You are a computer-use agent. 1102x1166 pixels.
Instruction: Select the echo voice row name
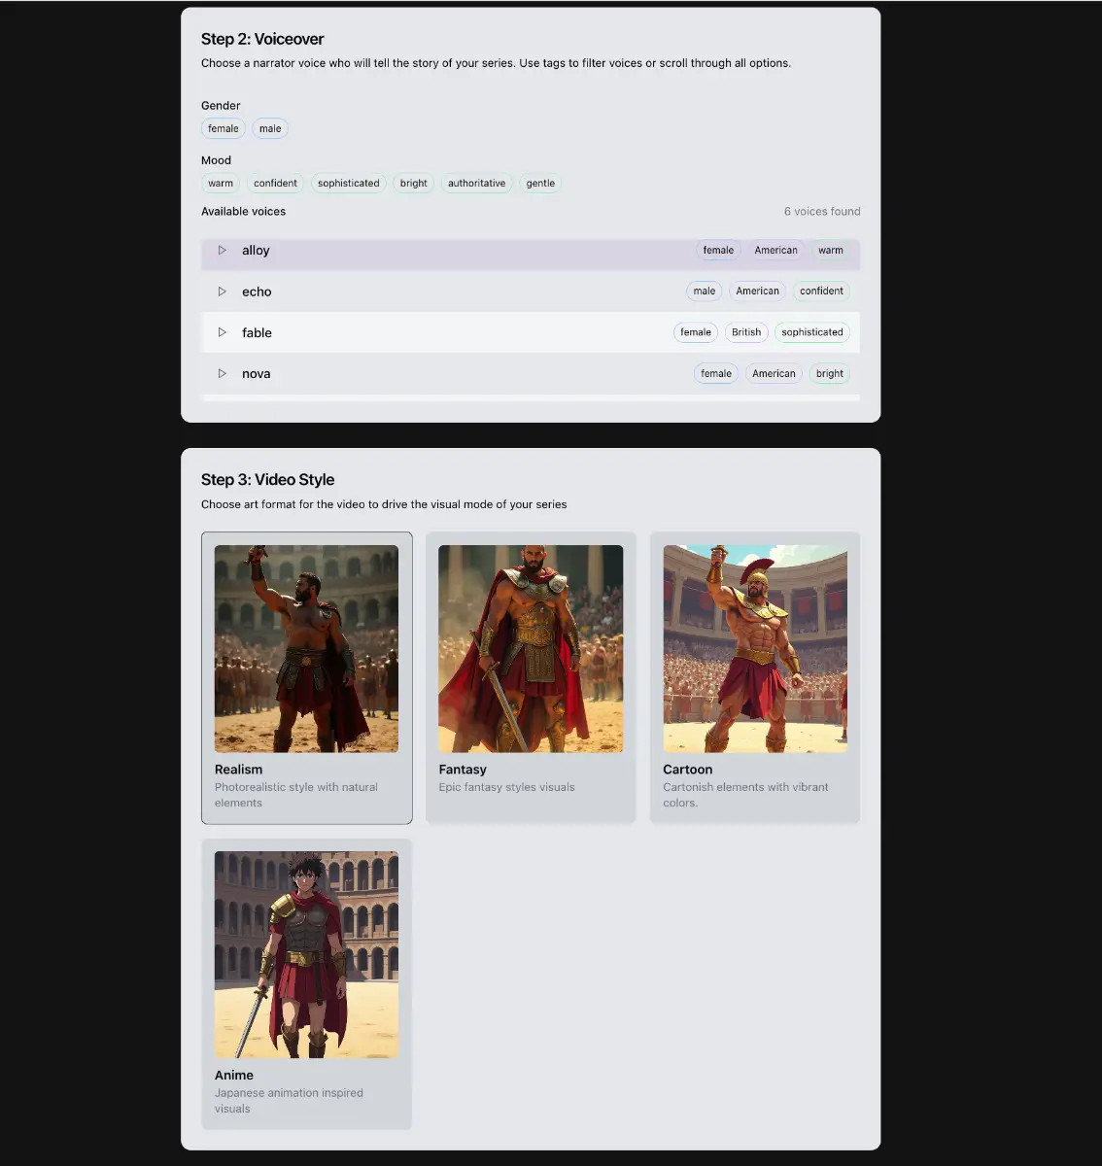tap(257, 291)
